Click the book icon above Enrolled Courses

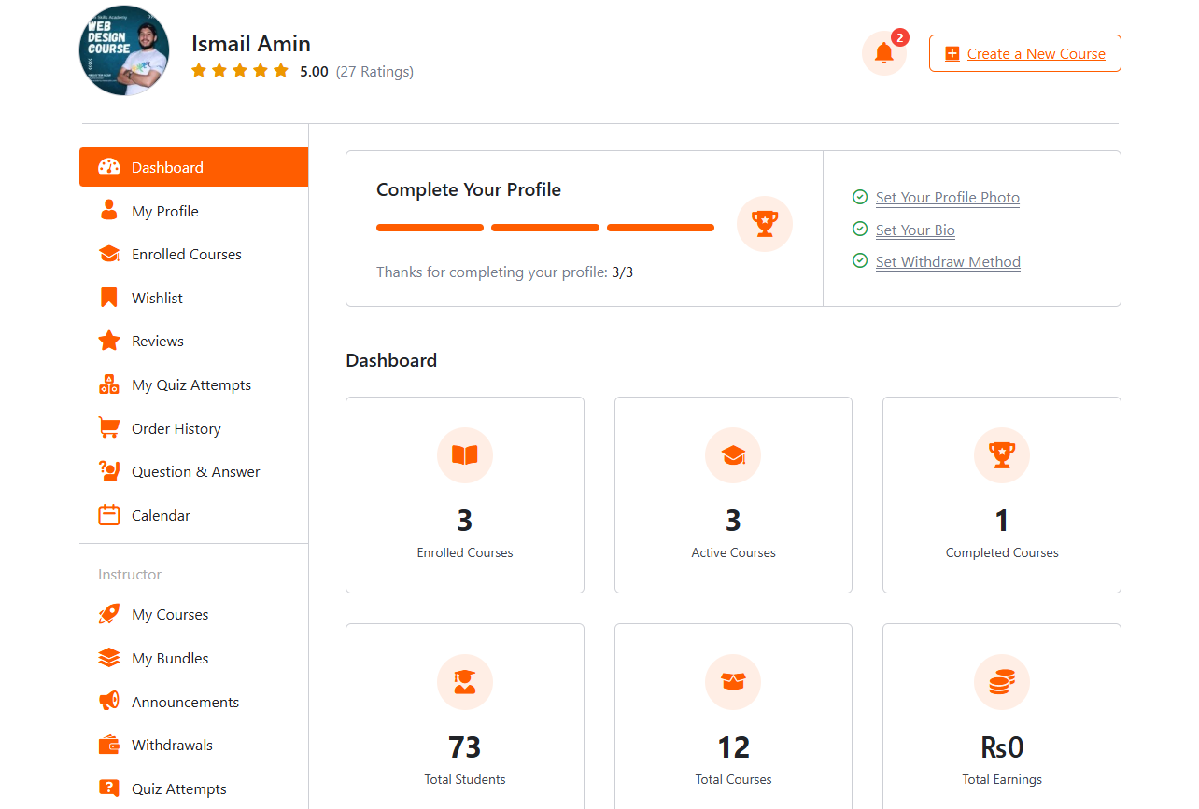pos(464,455)
